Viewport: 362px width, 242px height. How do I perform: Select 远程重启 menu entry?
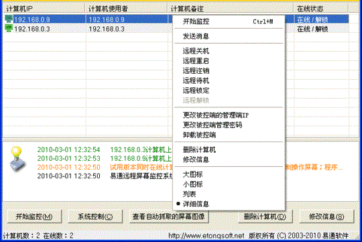pyautogui.click(x=228, y=61)
